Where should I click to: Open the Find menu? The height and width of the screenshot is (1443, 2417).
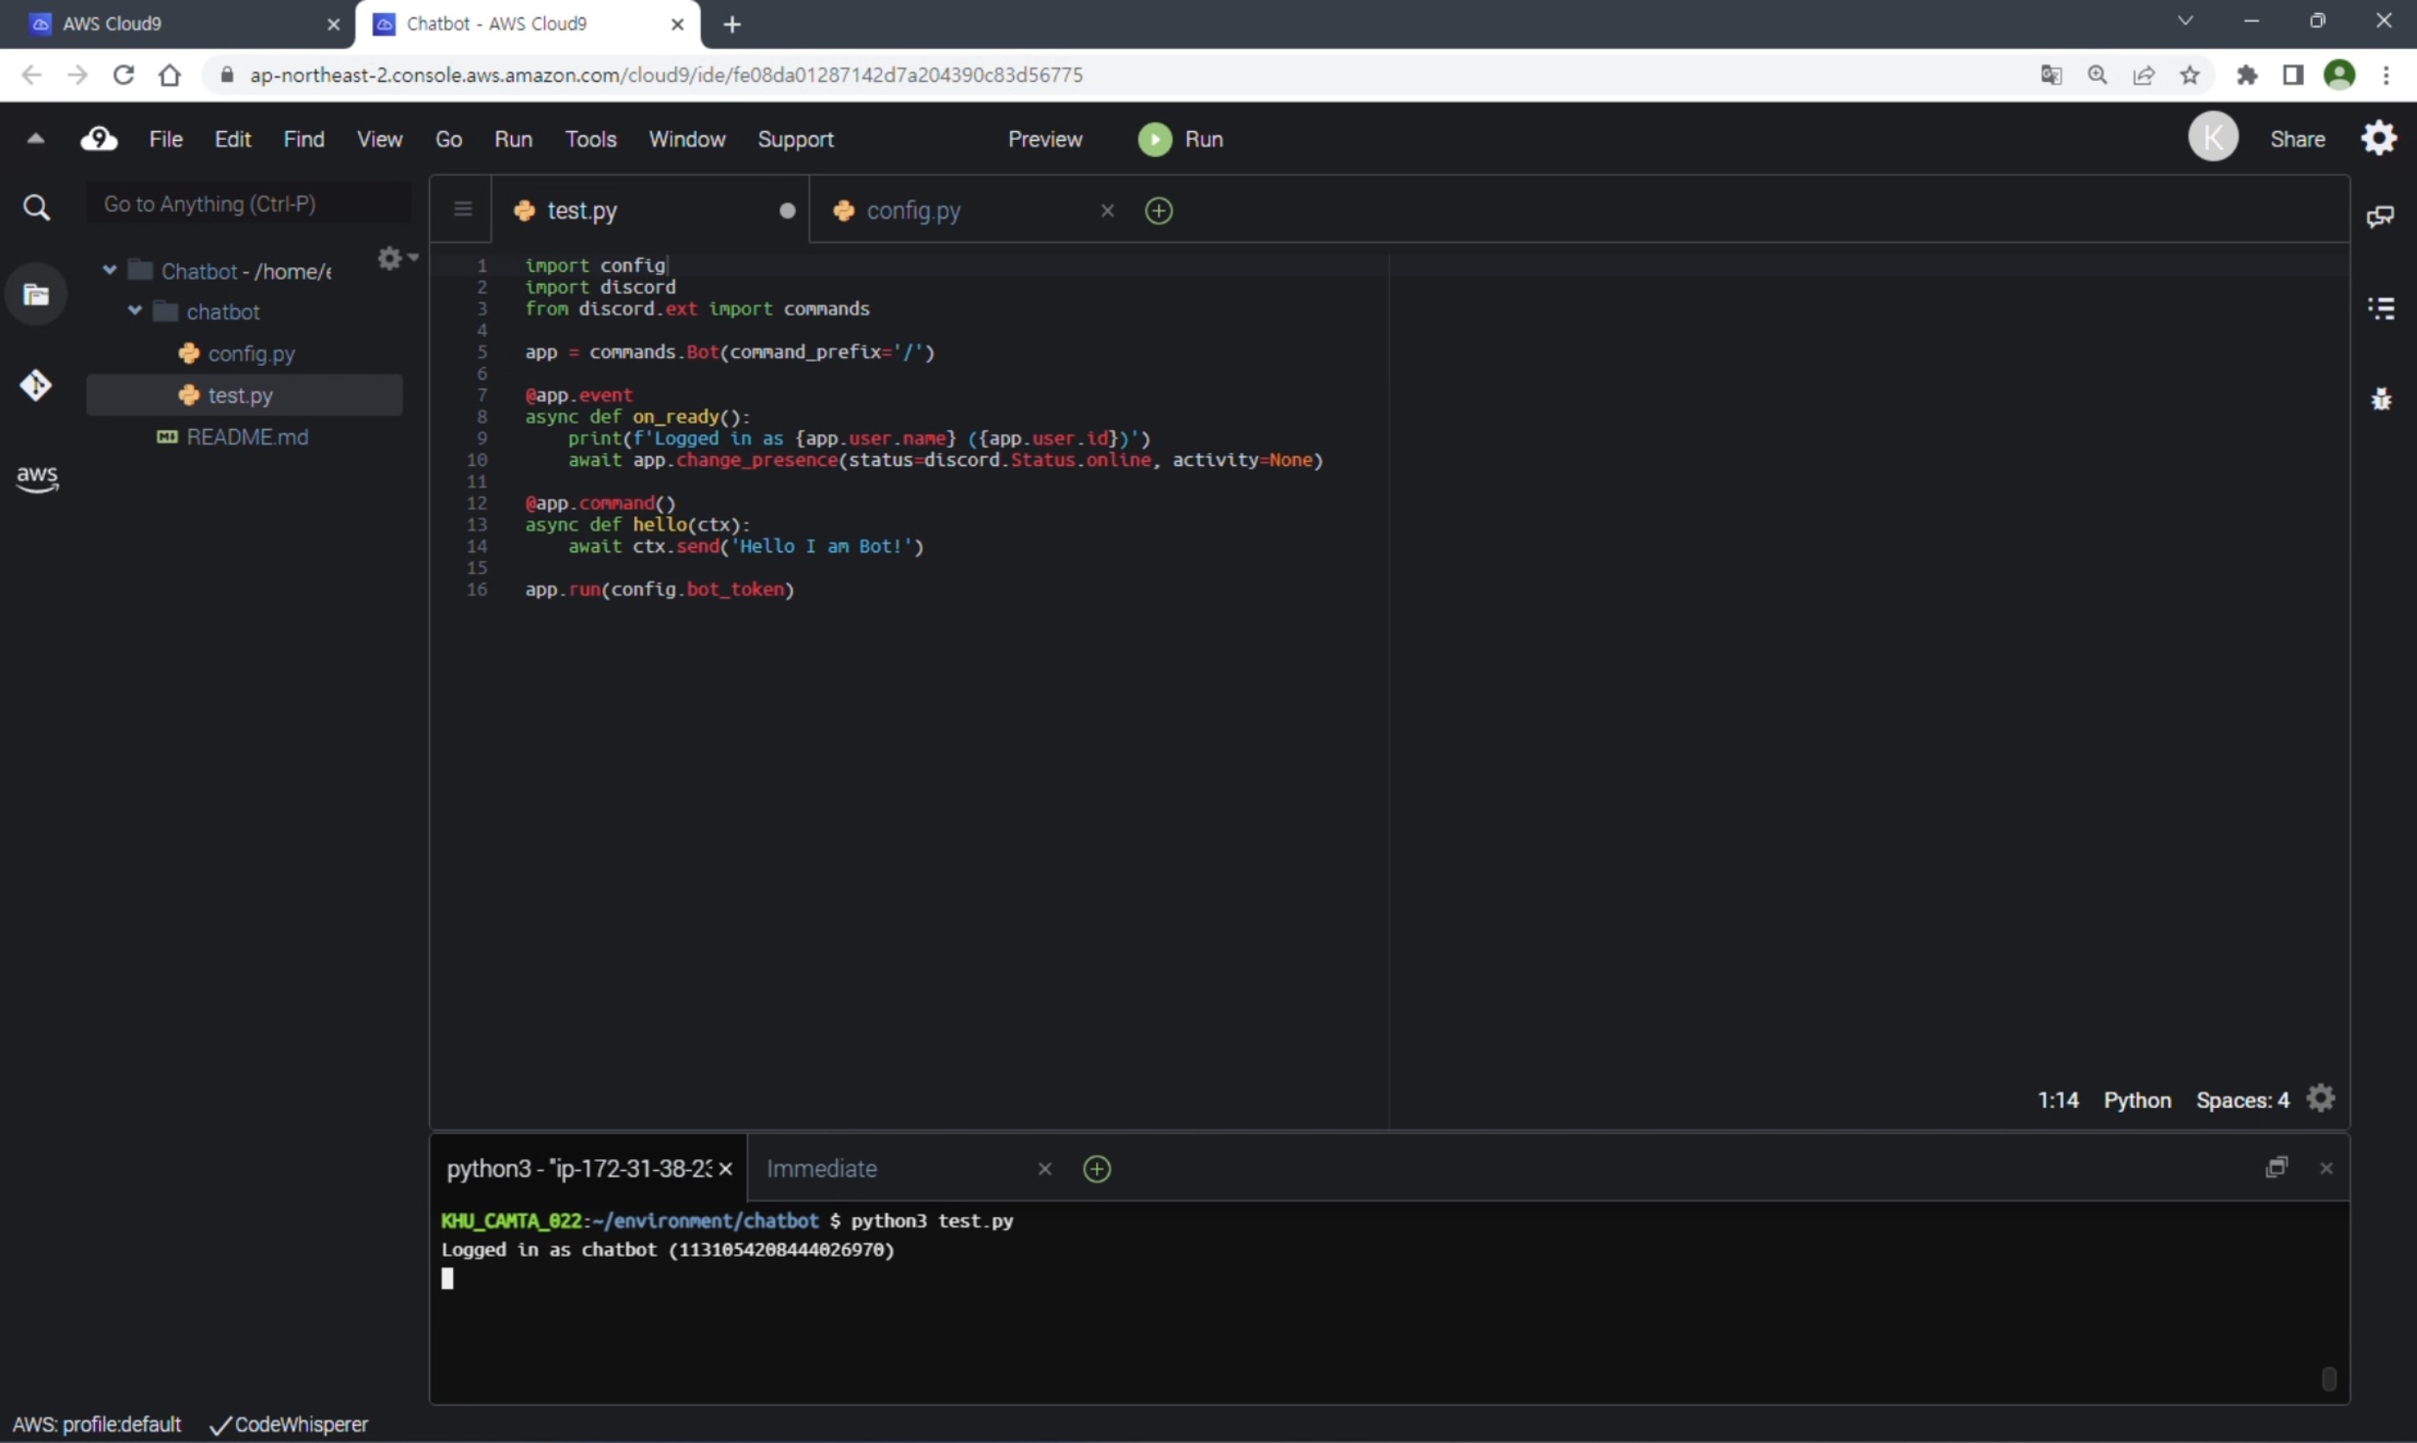coord(303,139)
